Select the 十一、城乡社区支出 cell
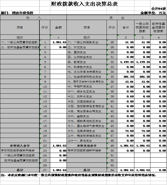The image size is (167, 185). [87, 91]
